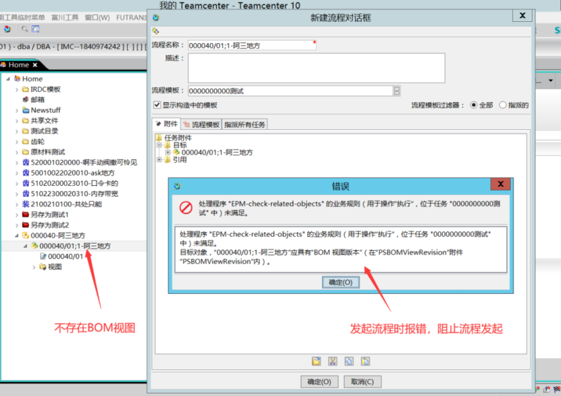Viewport: 561px width, 396px height.
Task: Select the 000040/01 form item
Action: (x=65, y=256)
